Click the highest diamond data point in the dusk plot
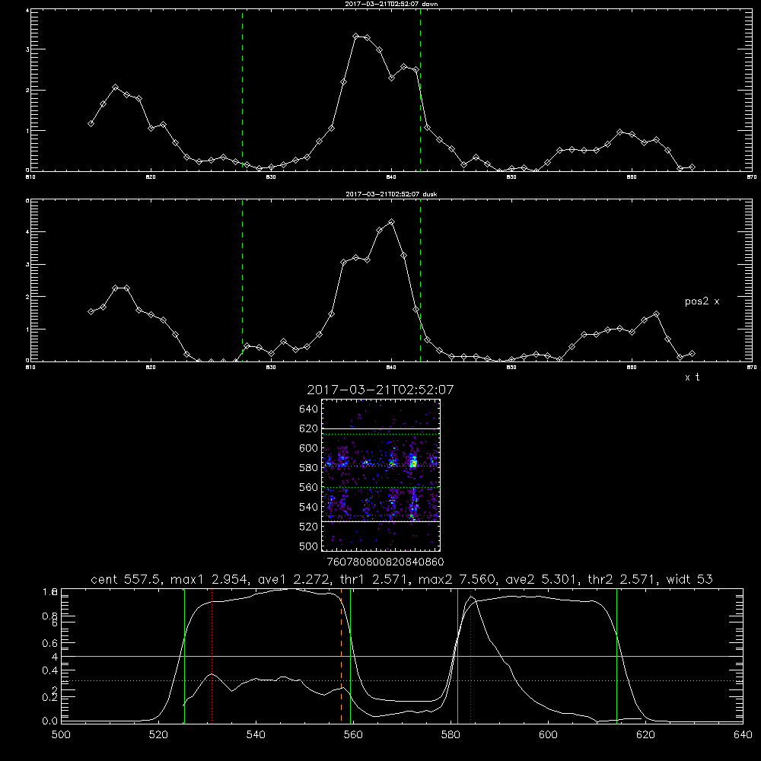The height and width of the screenshot is (761, 761). click(392, 222)
